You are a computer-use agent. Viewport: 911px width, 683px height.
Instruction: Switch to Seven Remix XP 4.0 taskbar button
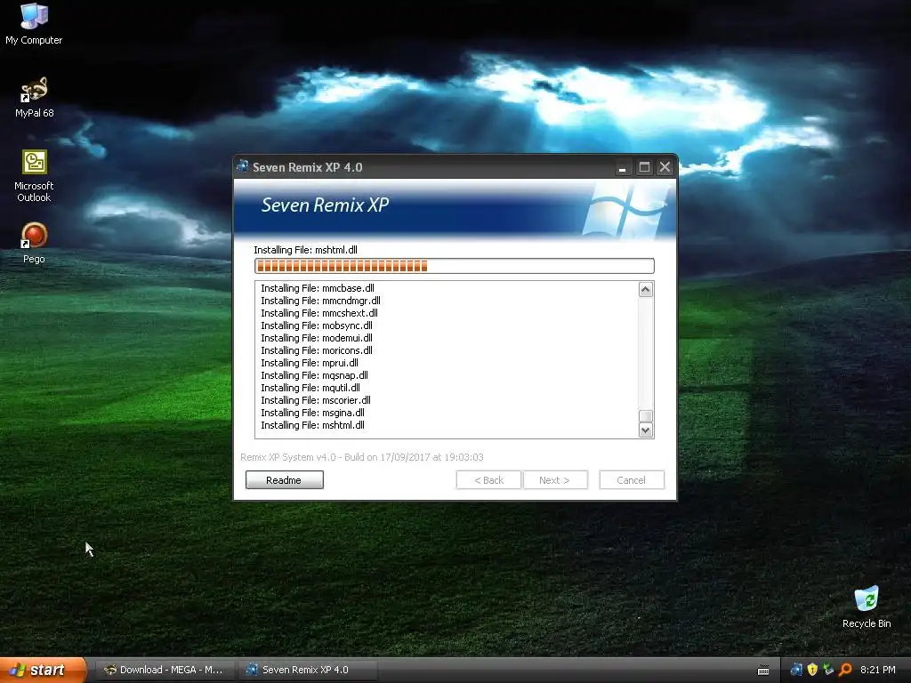pos(307,670)
